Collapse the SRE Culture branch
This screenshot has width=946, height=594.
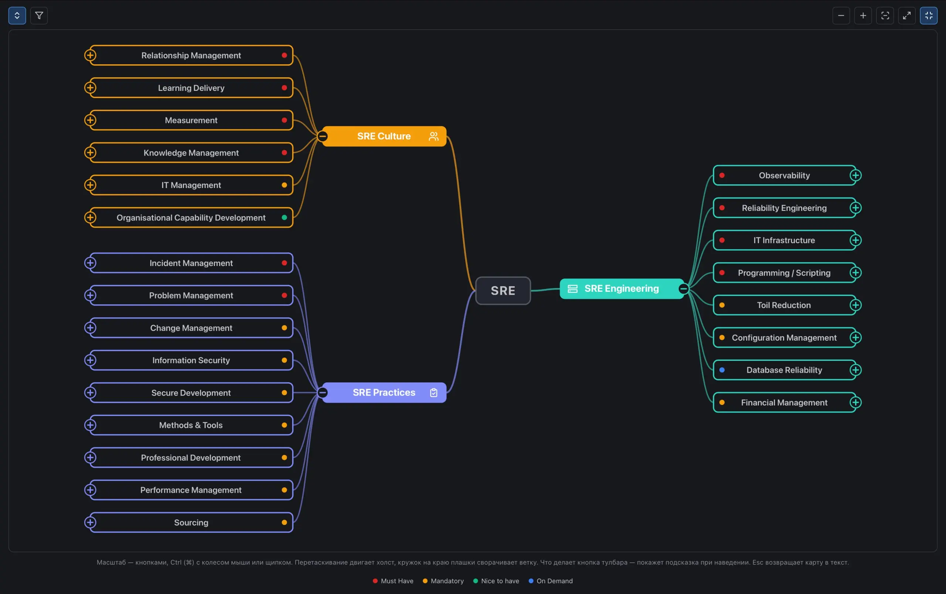click(x=323, y=136)
